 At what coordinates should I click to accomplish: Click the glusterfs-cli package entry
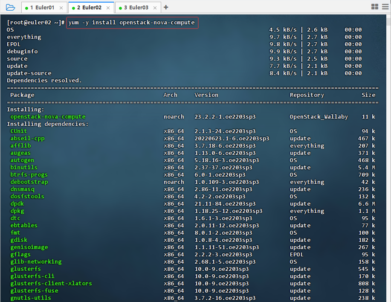[32, 276]
